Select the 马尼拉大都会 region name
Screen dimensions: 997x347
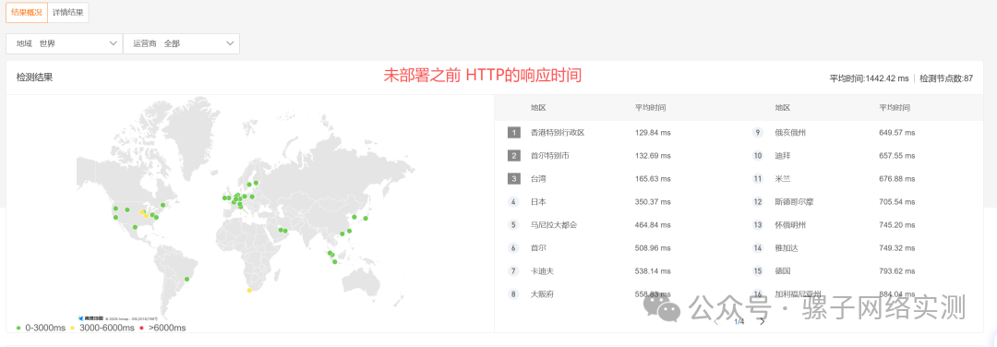(x=554, y=225)
